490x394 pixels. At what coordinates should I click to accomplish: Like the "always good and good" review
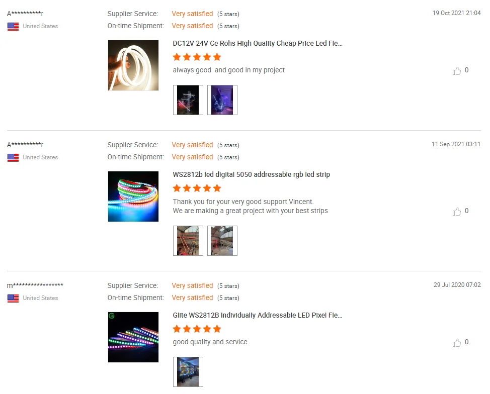457,71
